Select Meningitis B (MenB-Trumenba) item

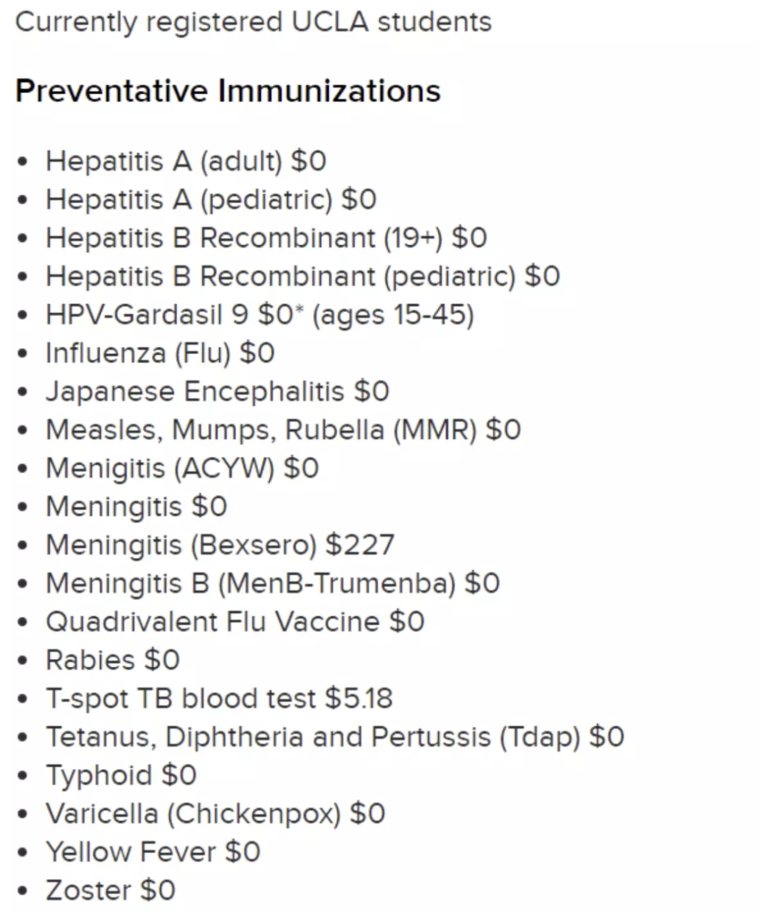pos(273,583)
